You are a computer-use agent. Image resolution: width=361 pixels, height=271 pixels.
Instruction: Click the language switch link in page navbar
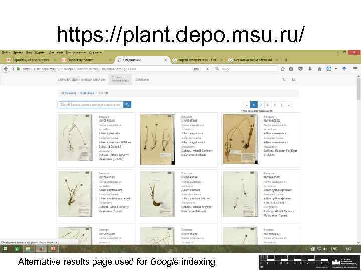pos(294,79)
